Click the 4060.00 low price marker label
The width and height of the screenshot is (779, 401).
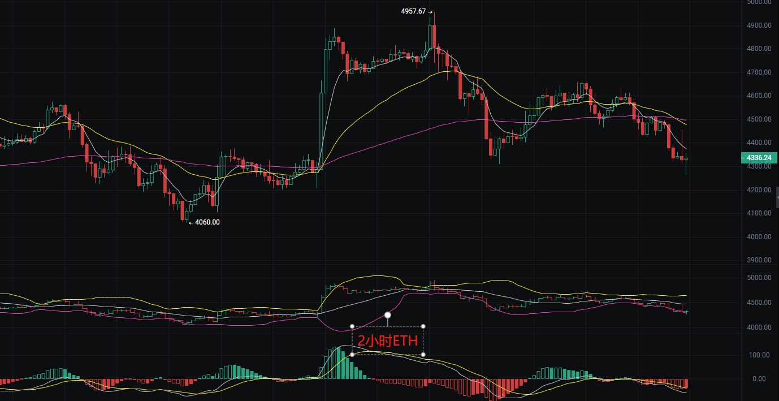(x=207, y=222)
